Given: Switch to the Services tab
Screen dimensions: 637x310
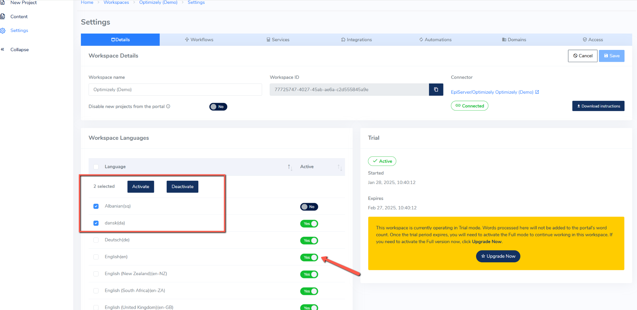Looking at the screenshot, I should coord(278,40).
